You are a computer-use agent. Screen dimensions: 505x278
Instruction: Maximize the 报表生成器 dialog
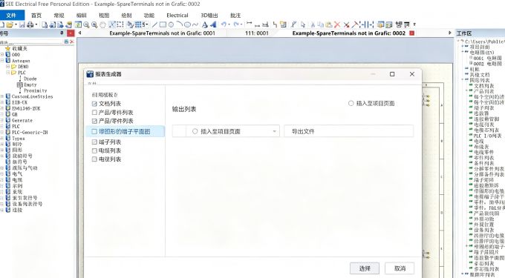pos(392,74)
